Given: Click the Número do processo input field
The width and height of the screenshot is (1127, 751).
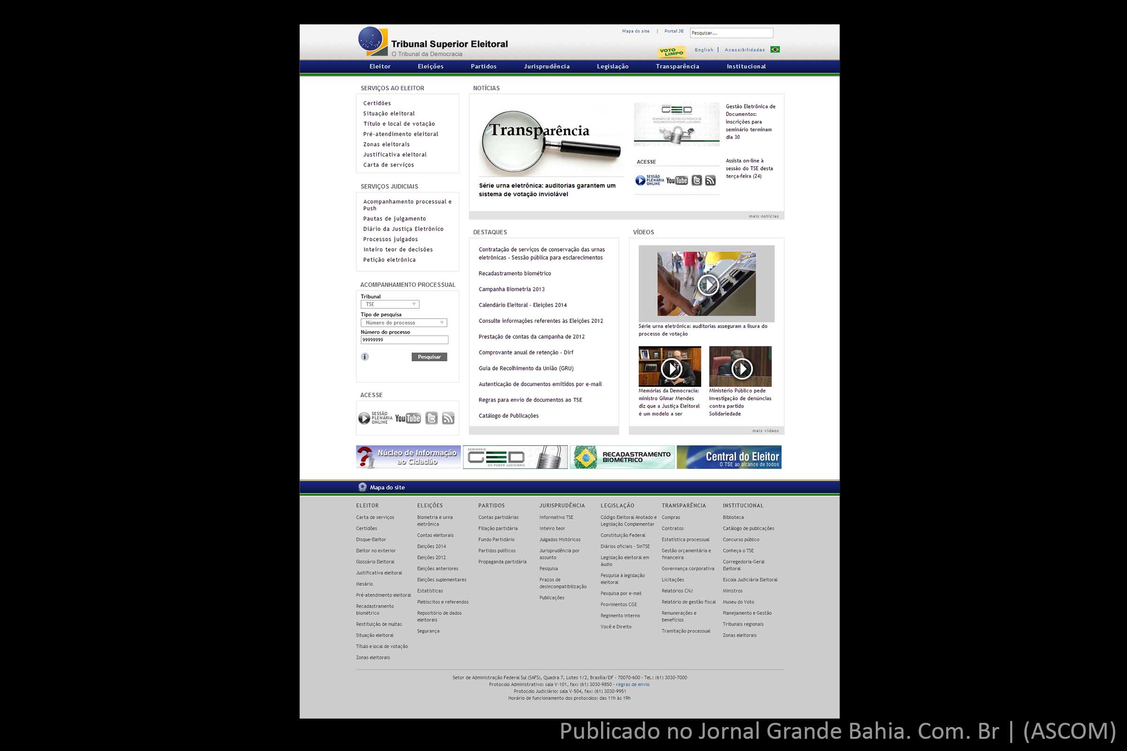Looking at the screenshot, I should click(404, 340).
